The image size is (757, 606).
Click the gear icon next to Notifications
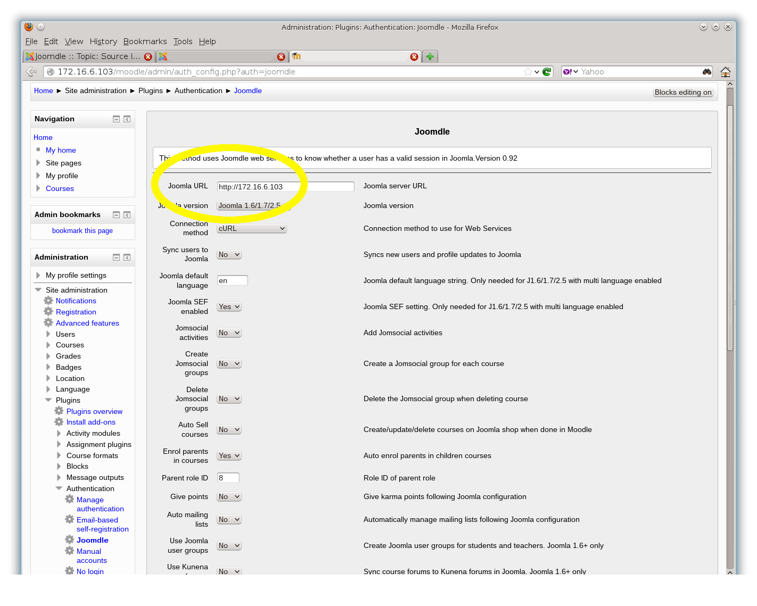point(48,301)
